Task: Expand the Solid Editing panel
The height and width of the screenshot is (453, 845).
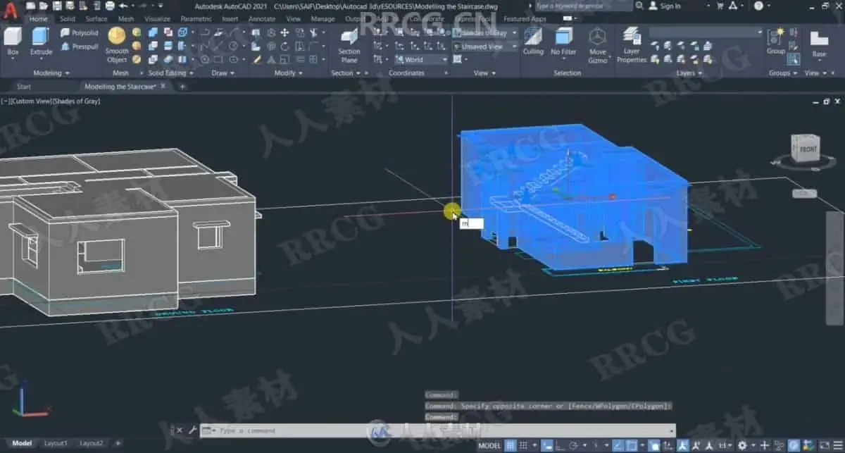Action: coord(170,73)
